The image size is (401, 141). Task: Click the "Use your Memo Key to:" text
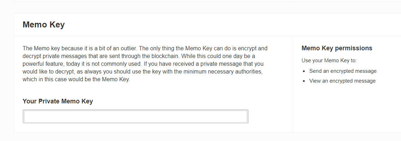tap(329, 60)
